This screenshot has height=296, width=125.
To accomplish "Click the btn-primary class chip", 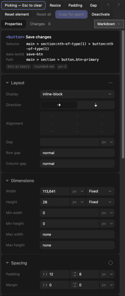I will (19, 67).
